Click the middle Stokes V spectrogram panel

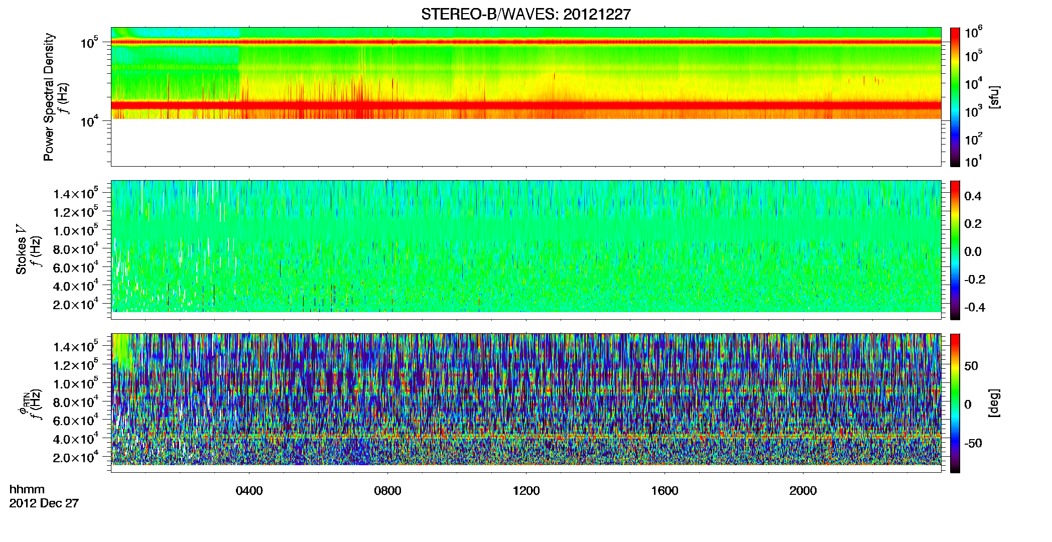(526, 246)
